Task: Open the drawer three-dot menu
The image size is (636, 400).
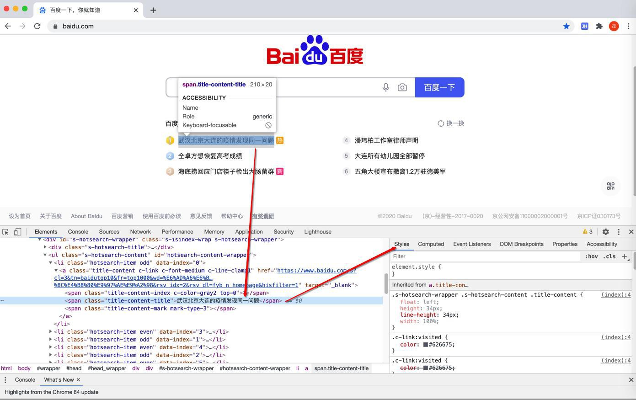Action: point(5,380)
